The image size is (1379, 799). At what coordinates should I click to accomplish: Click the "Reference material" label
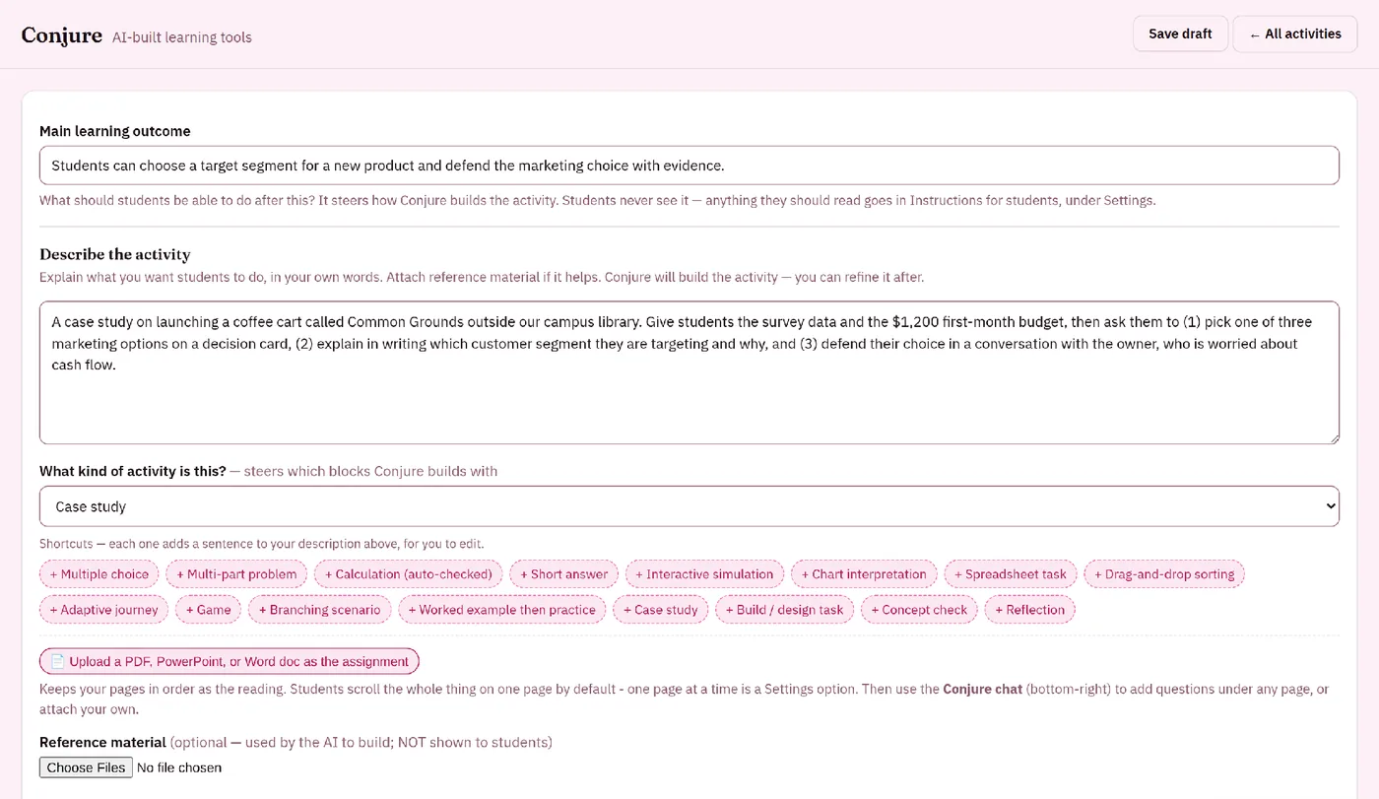point(102,742)
